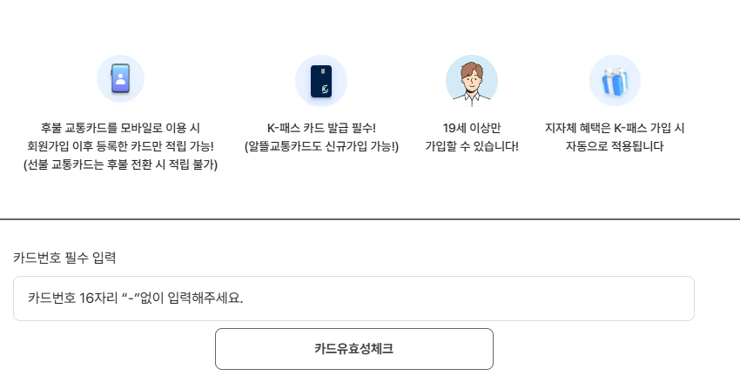Click the text 지자체 혜택은 K-패스 가입 시
The width and height of the screenshot is (740, 389).
point(615,128)
